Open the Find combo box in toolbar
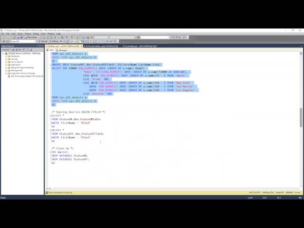The height and width of the screenshot is (228, 304). click(155, 37)
